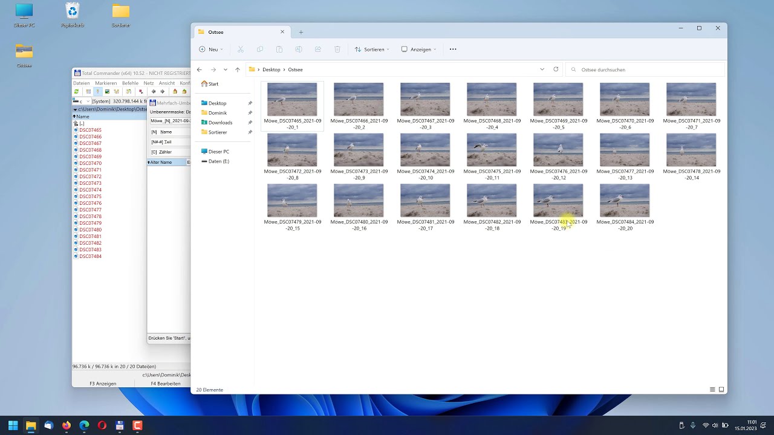Click the Cut icon in Explorer toolbar
This screenshot has height=435, width=774.
click(x=240, y=49)
